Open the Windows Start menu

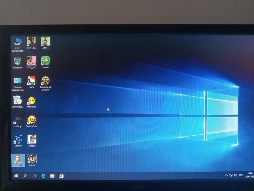click(16, 176)
